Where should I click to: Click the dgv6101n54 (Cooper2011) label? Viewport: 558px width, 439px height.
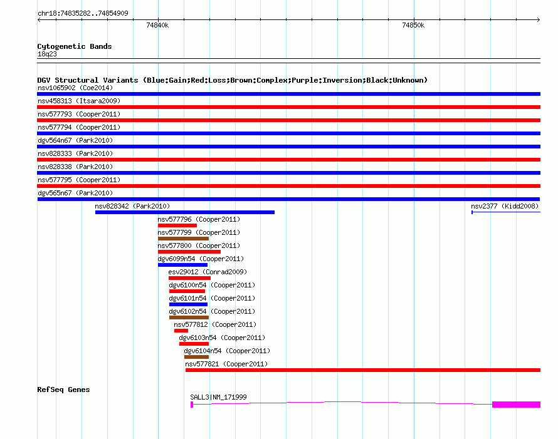[x=212, y=298]
